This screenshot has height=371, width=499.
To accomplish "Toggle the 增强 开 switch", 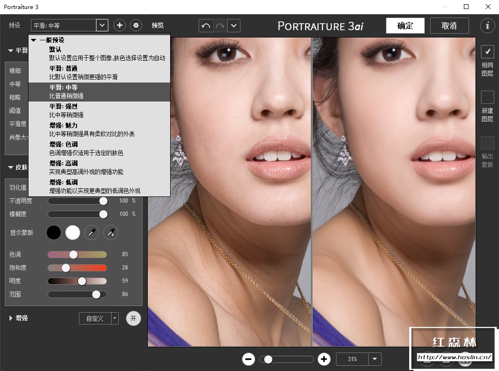I will click(x=134, y=318).
